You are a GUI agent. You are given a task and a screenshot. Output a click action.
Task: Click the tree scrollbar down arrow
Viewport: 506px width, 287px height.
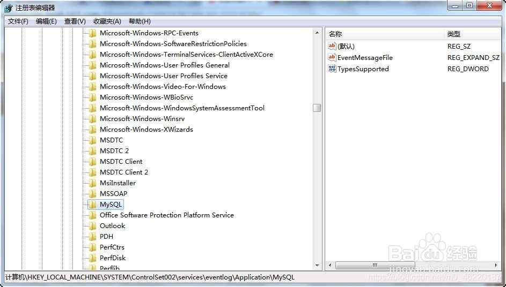tap(317, 266)
